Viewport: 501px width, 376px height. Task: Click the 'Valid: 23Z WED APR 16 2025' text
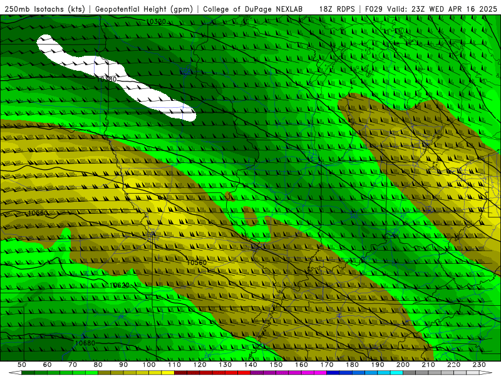click(442, 9)
